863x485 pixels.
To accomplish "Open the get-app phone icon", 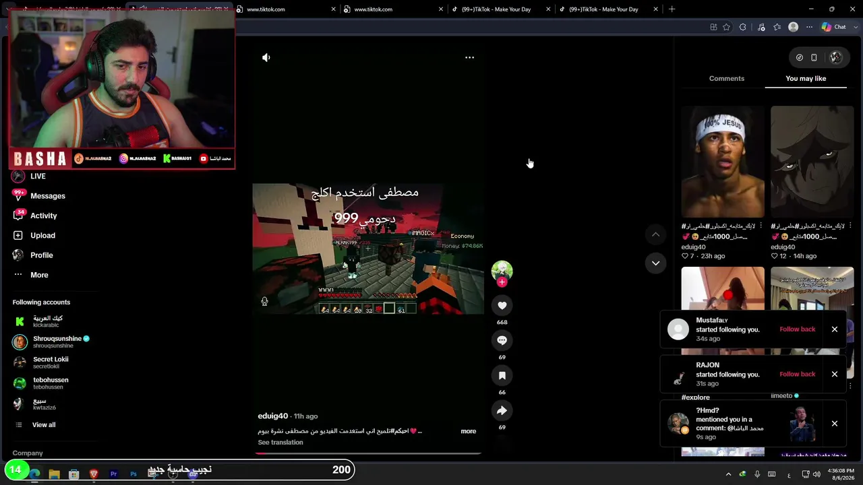I will [x=814, y=57].
